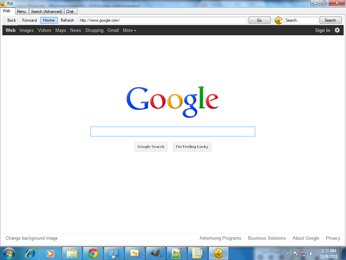Open the taskbar icon with yellow note and plus signs
Screen dimensions: 346x260
[x=135, y=253]
